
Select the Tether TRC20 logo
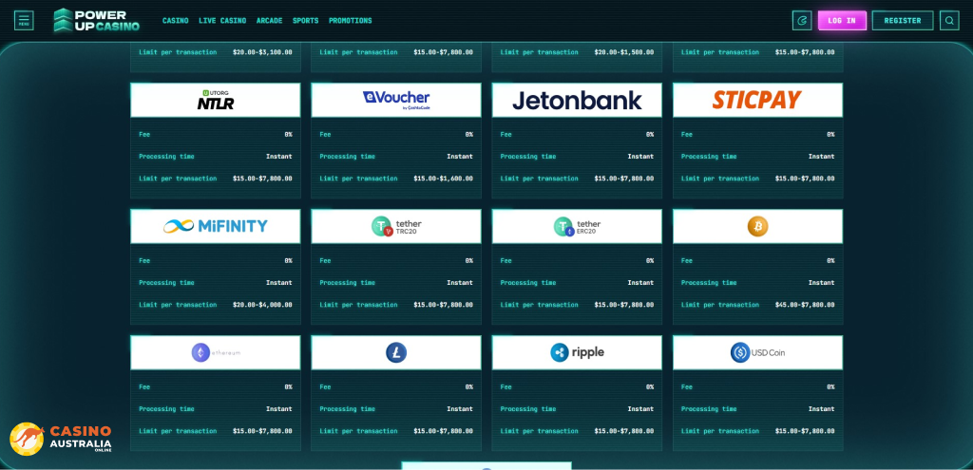[396, 226]
